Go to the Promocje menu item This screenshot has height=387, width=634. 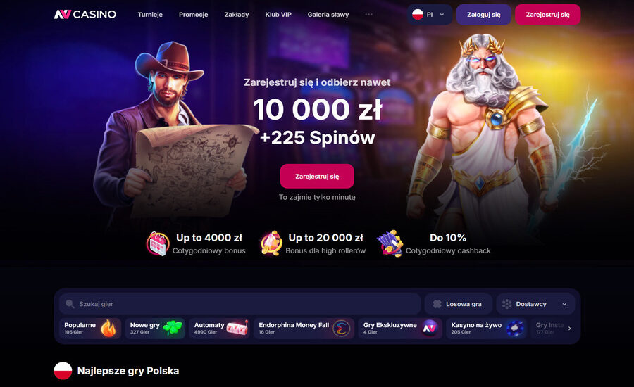click(x=193, y=15)
